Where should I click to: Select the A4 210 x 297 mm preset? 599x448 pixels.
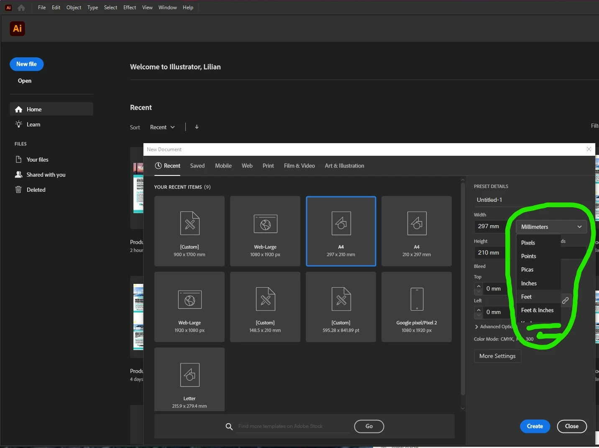tap(417, 231)
